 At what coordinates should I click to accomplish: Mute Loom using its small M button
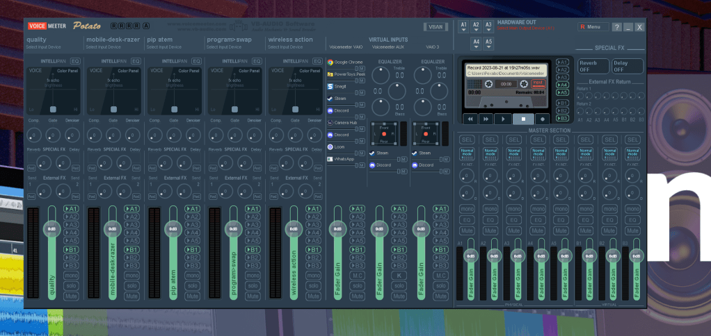(x=362, y=153)
